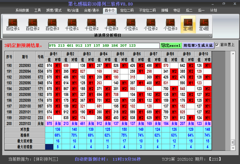Click the 期号 column header
Screen dimensions: 240x164
click(x=25, y=57)
